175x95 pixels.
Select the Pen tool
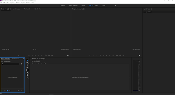coord(27,73)
